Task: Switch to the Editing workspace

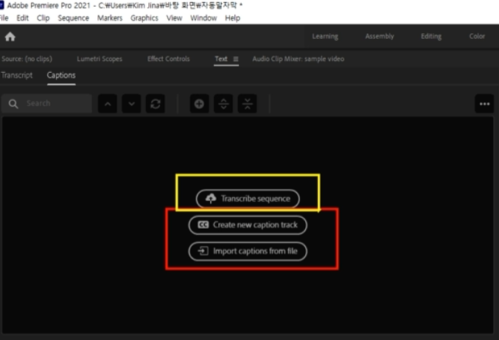Action: point(431,36)
